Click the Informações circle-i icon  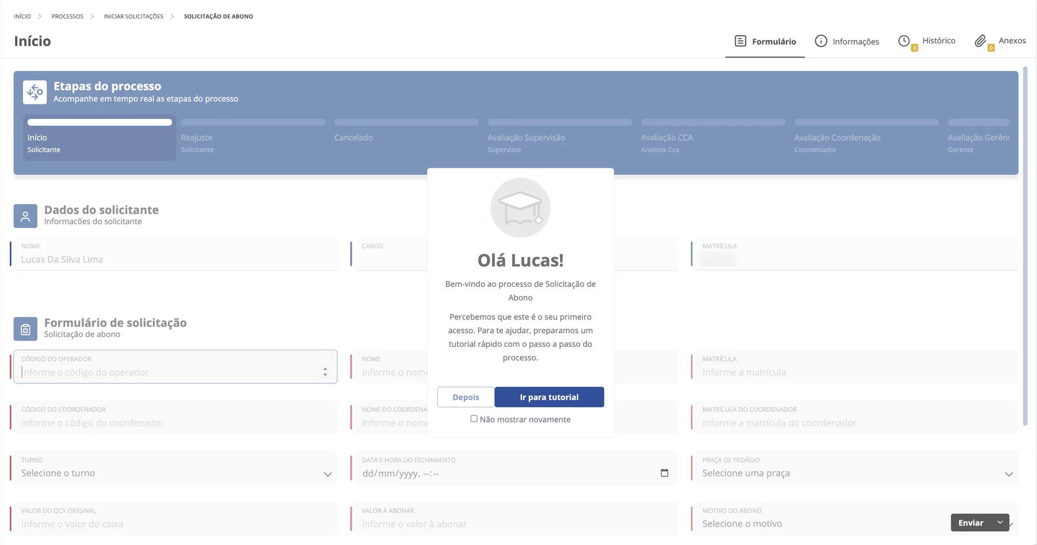821,41
